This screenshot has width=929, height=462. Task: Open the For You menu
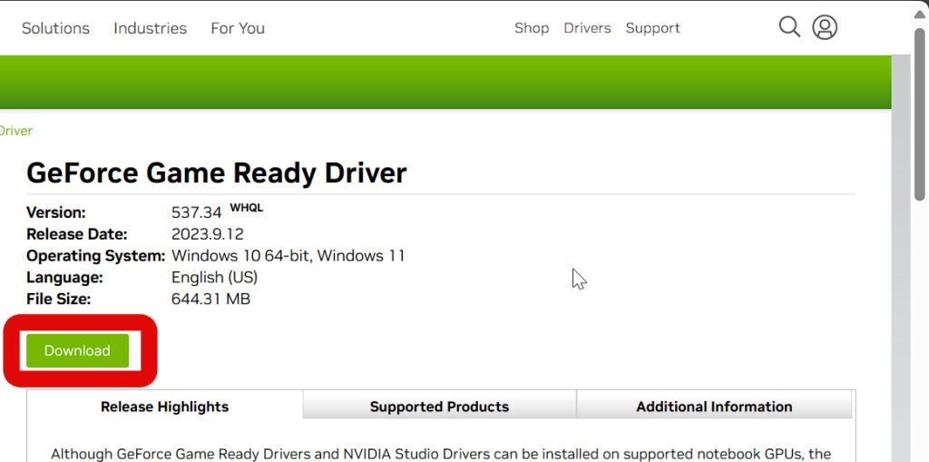tap(238, 28)
